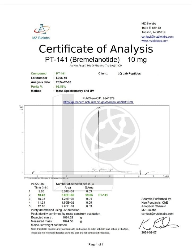Select signature date 2024-02-07

[149, 232]
